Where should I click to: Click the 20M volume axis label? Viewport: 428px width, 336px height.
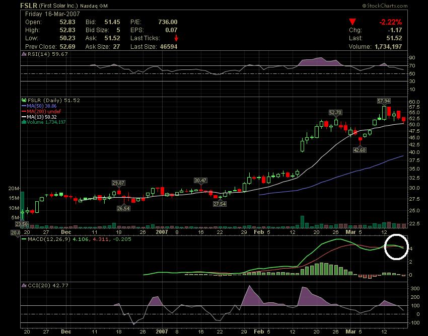14,189
